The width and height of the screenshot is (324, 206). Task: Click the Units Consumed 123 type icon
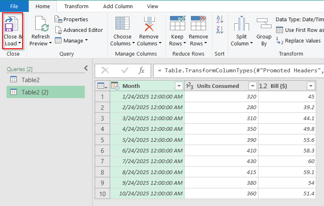coord(190,86)
